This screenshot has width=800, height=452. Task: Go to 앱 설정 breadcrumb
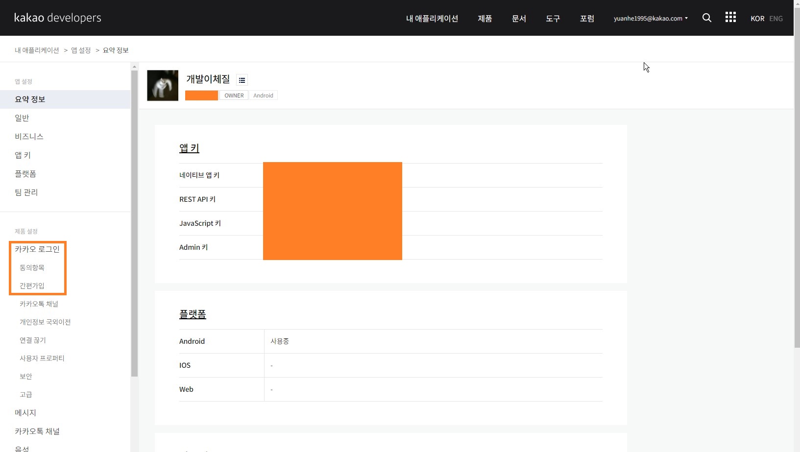pos(81,50)
